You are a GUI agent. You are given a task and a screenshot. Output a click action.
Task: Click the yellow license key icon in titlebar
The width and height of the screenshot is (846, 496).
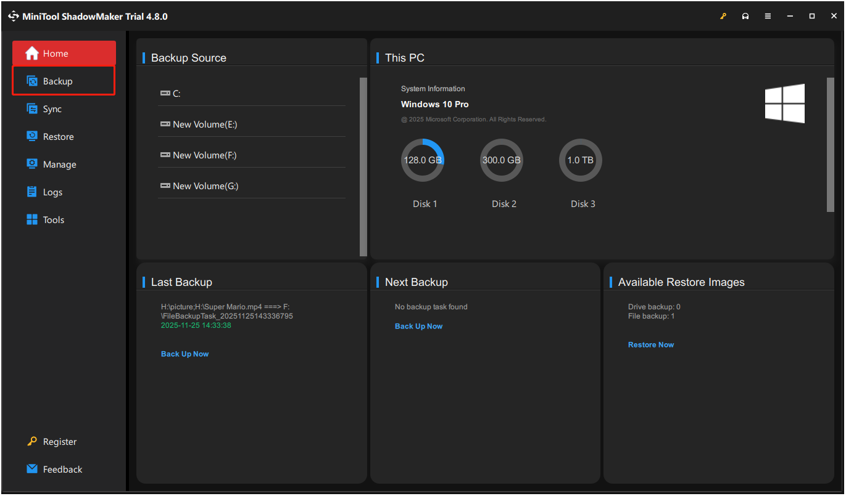point(723,16)
